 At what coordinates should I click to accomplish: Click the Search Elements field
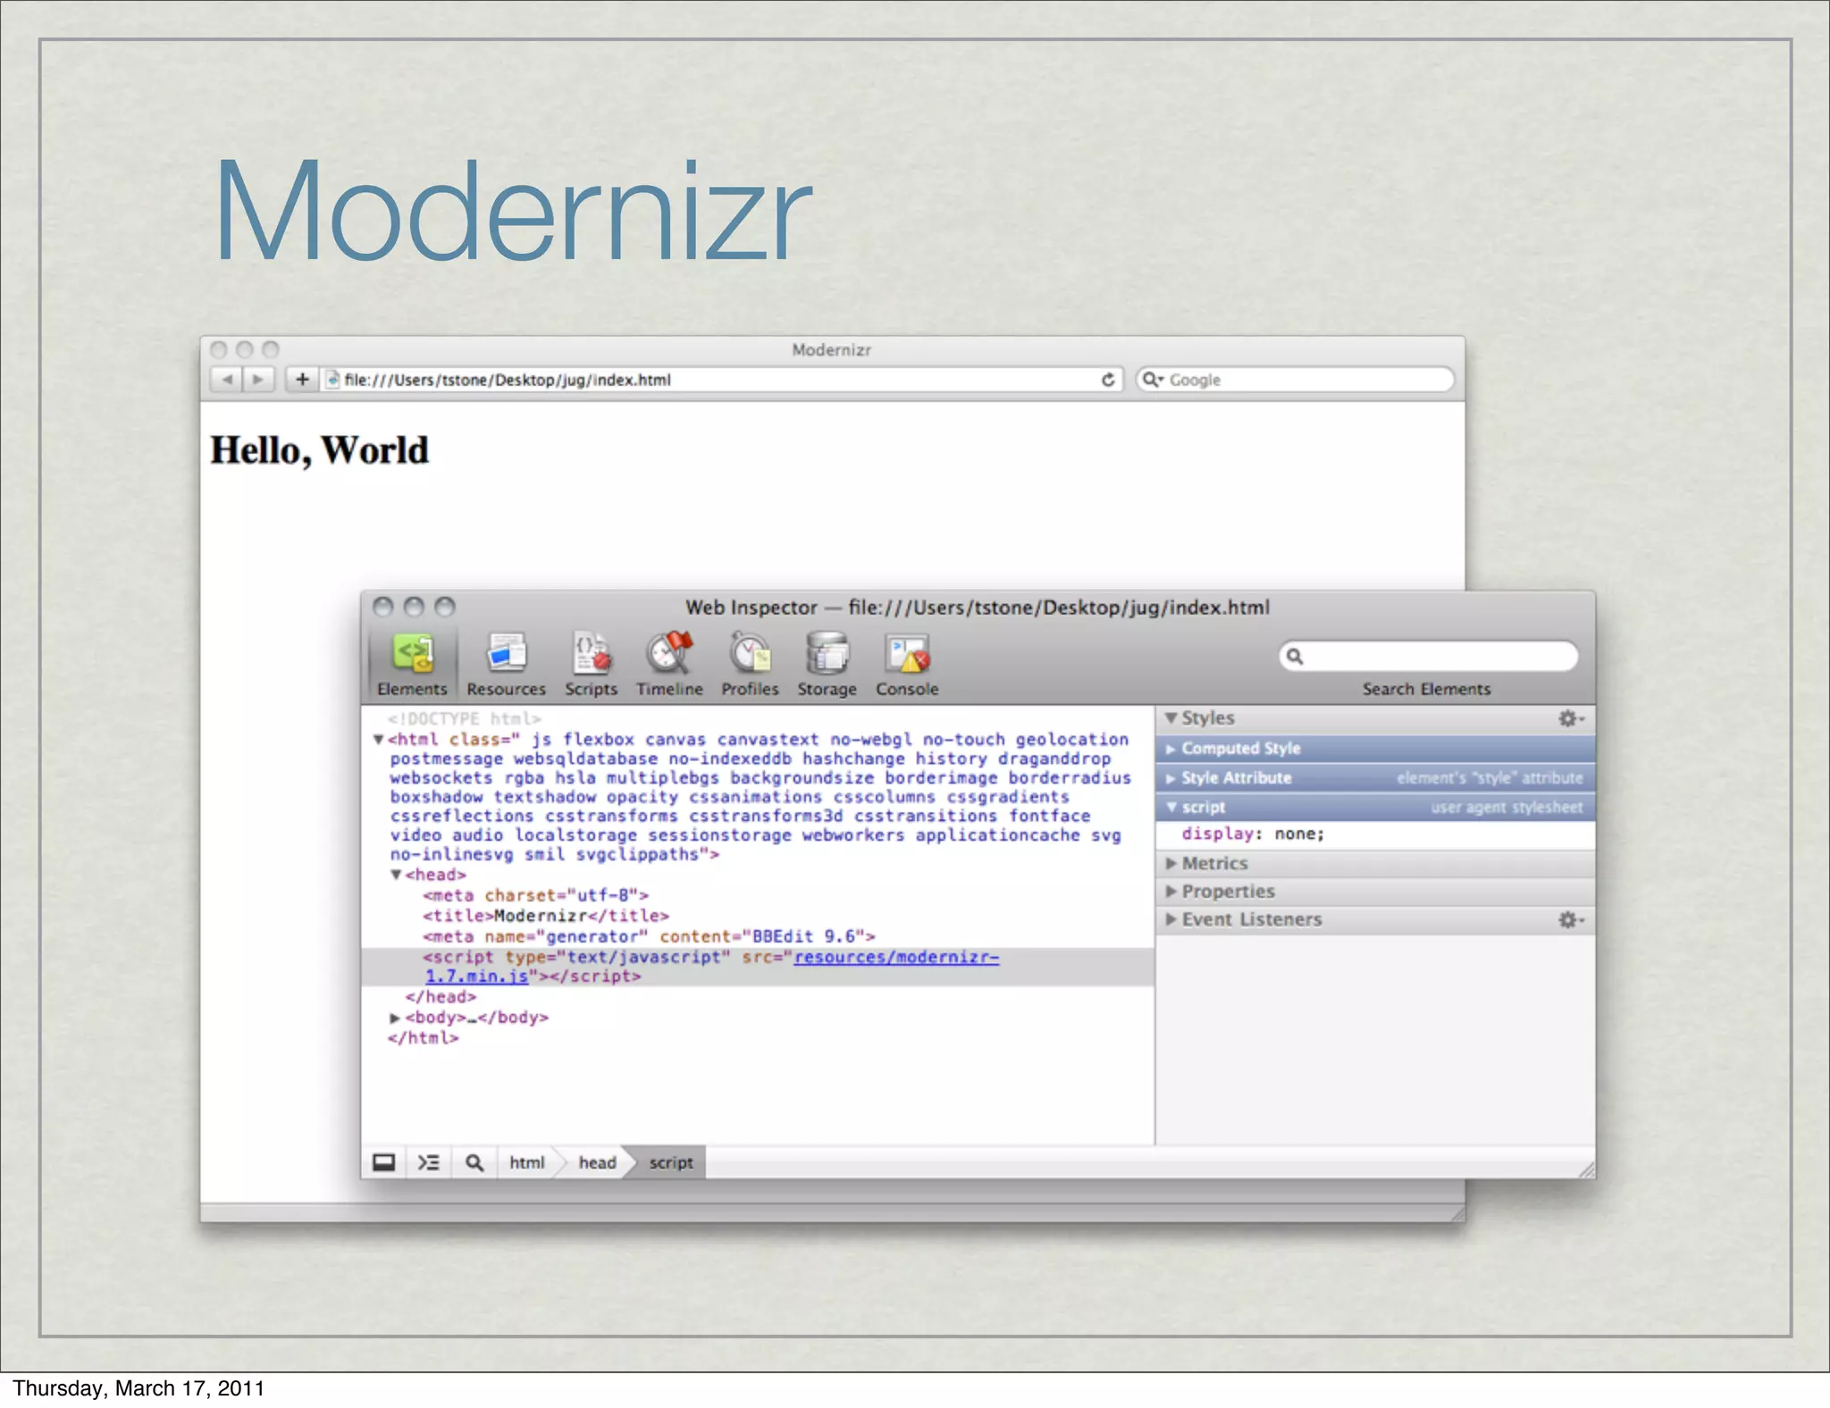point(1429,657)
